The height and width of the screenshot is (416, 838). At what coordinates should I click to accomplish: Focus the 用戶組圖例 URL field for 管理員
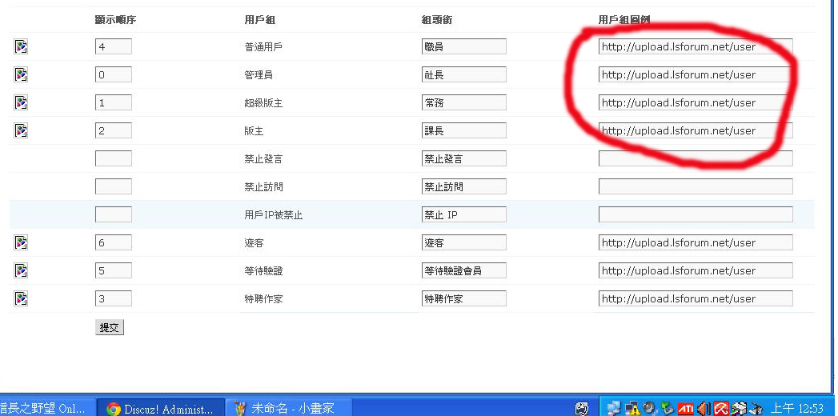click(x=695, y=74)
